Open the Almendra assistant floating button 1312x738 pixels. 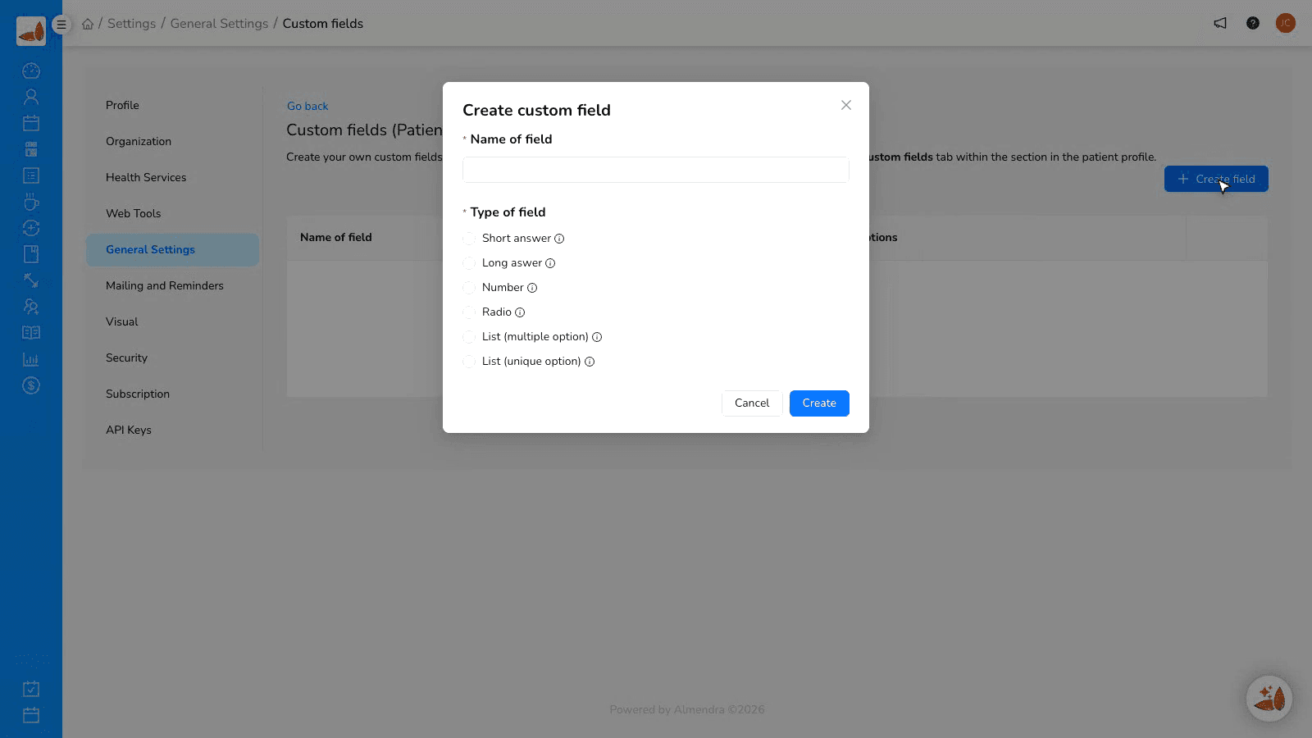1269,698
